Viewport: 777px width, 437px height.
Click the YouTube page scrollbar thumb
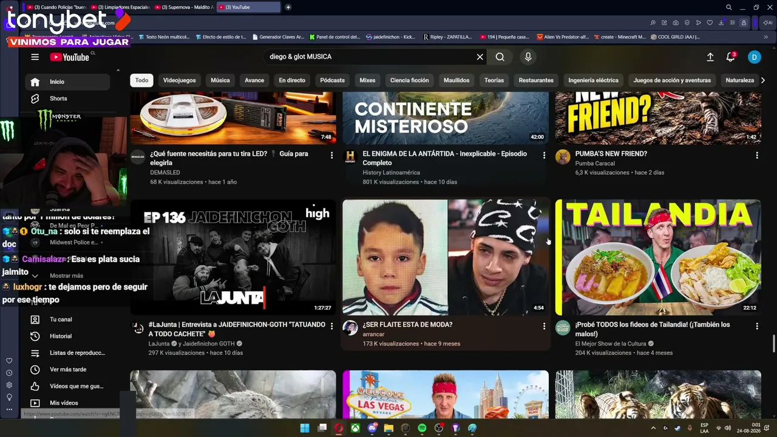(x=773, y=343)
